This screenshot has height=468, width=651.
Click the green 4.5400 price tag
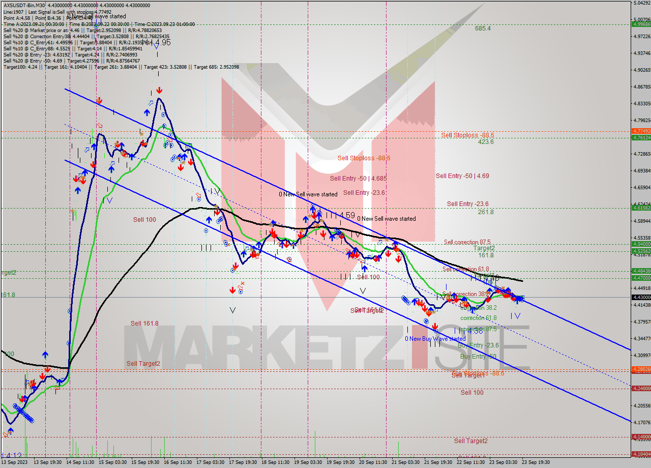[641, 244]
